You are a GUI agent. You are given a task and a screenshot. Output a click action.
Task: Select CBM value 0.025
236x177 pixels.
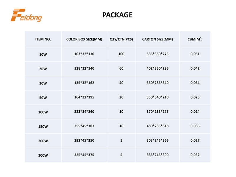[x=195, y=97]
